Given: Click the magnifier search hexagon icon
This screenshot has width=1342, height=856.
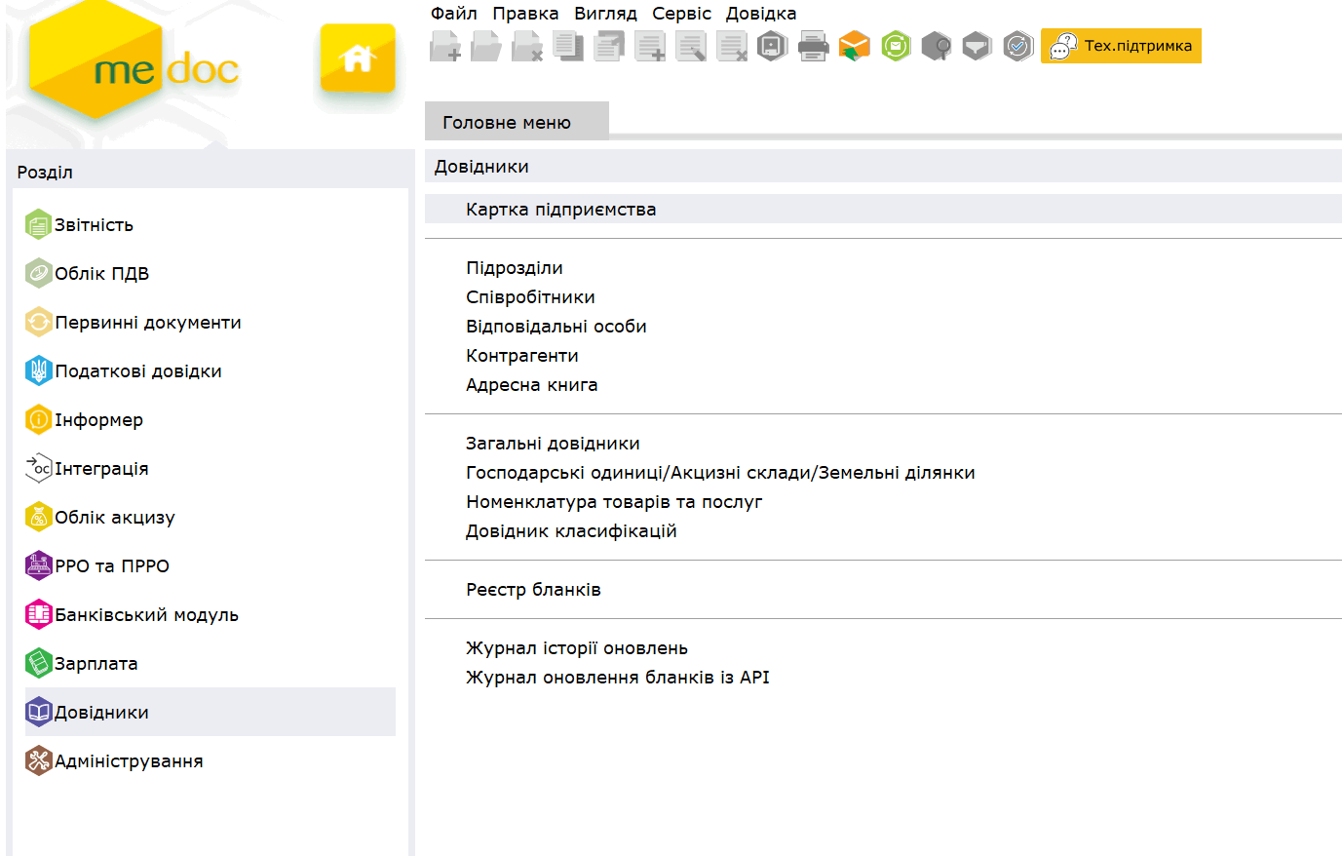Looking at the screenshot, I should (937, 46).
